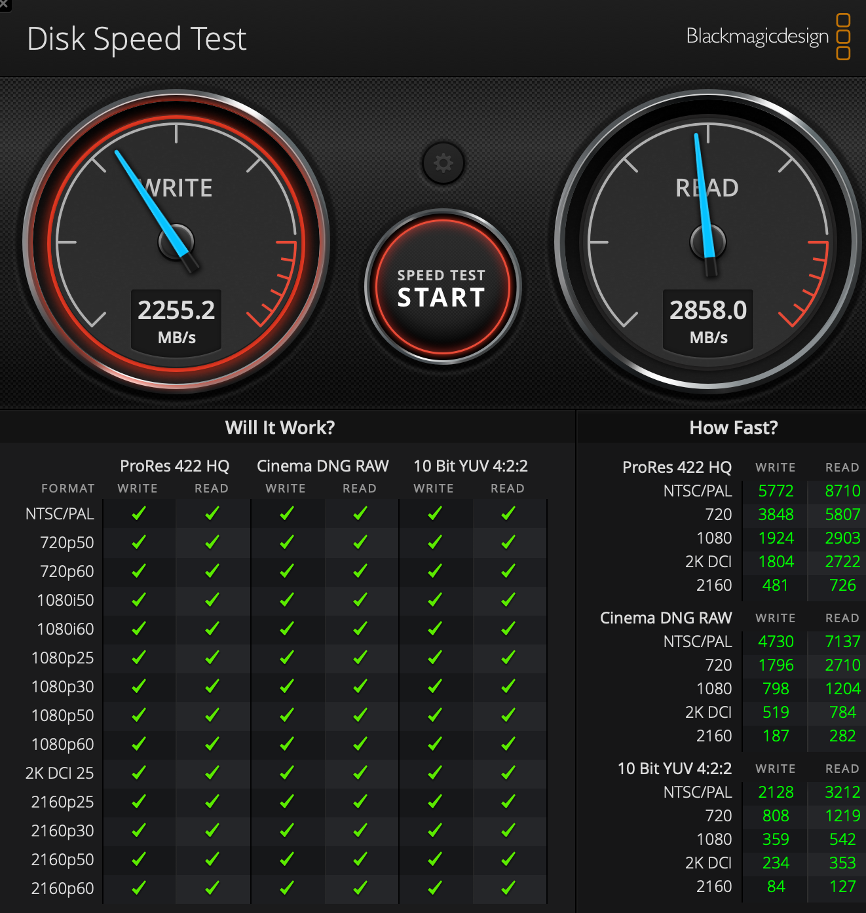This screenshot has width=866, height=913.
Task: Click the Will It Work? heading
Action: [280, 428]
